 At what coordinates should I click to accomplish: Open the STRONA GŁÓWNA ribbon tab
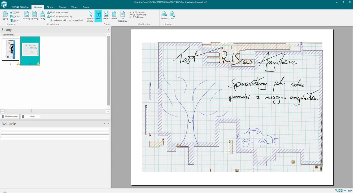pos(20,7)
